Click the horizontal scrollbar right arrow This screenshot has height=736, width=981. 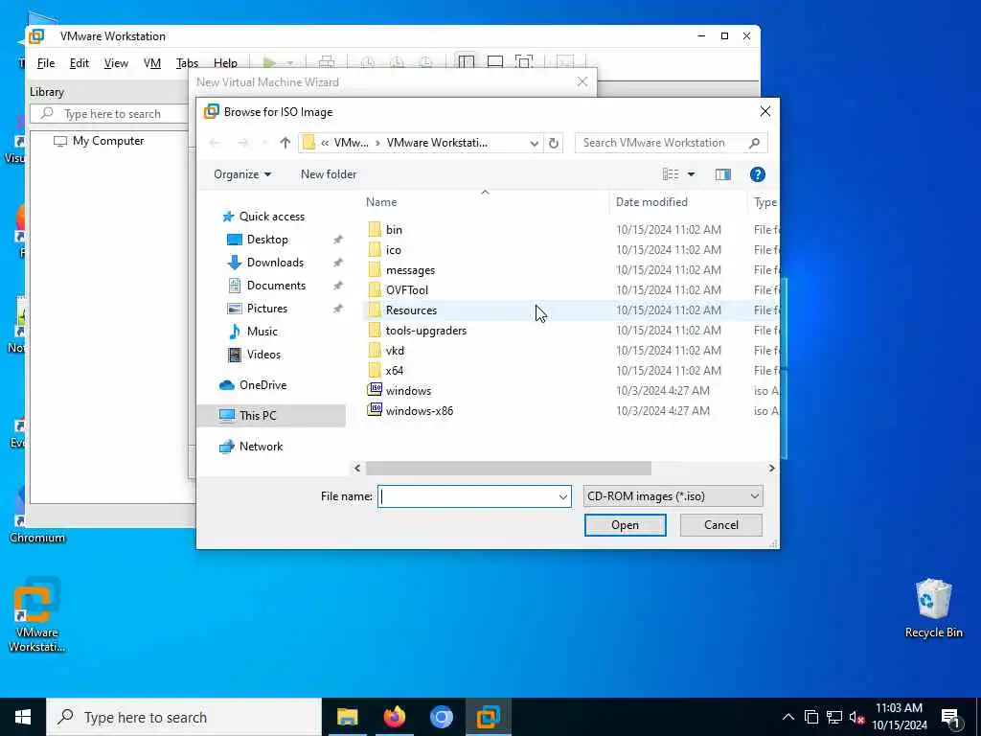pos(771,468)
